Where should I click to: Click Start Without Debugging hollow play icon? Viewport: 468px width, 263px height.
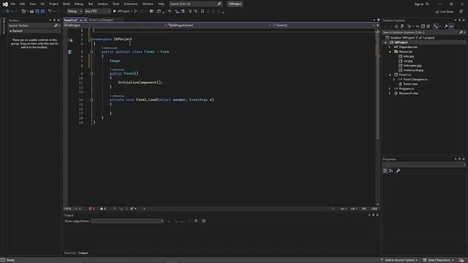[135, 12]
